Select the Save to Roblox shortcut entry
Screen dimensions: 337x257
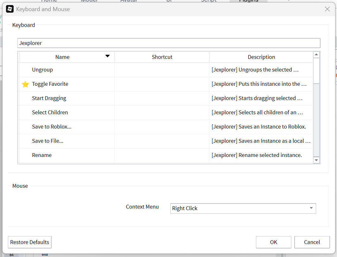pyautogui.click(x=67, y=127)
